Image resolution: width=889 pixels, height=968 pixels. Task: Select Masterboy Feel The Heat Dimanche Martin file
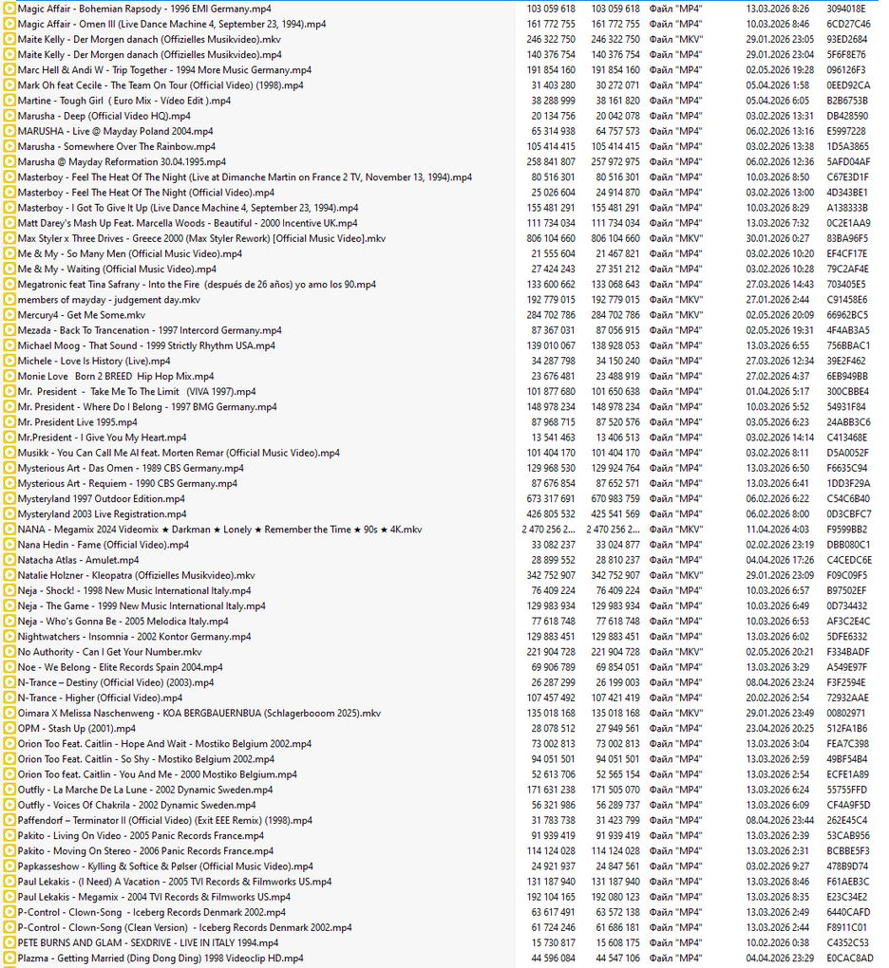pos(245,177)
